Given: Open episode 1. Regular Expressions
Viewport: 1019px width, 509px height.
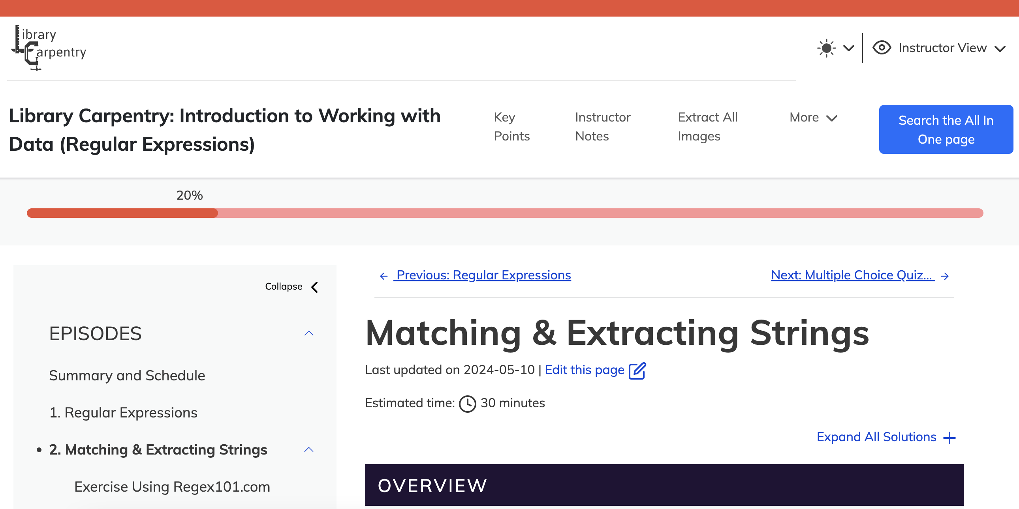Looking at the screenshot, I should (123, 413).
